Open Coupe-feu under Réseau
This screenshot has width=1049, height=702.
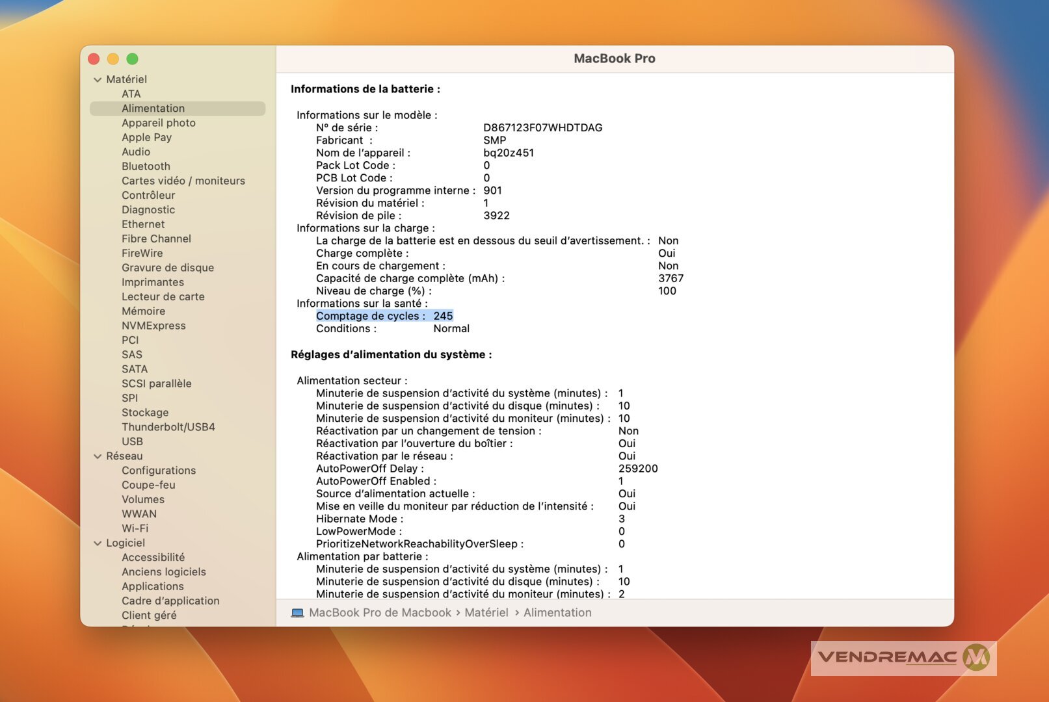(x=148, y=485)
